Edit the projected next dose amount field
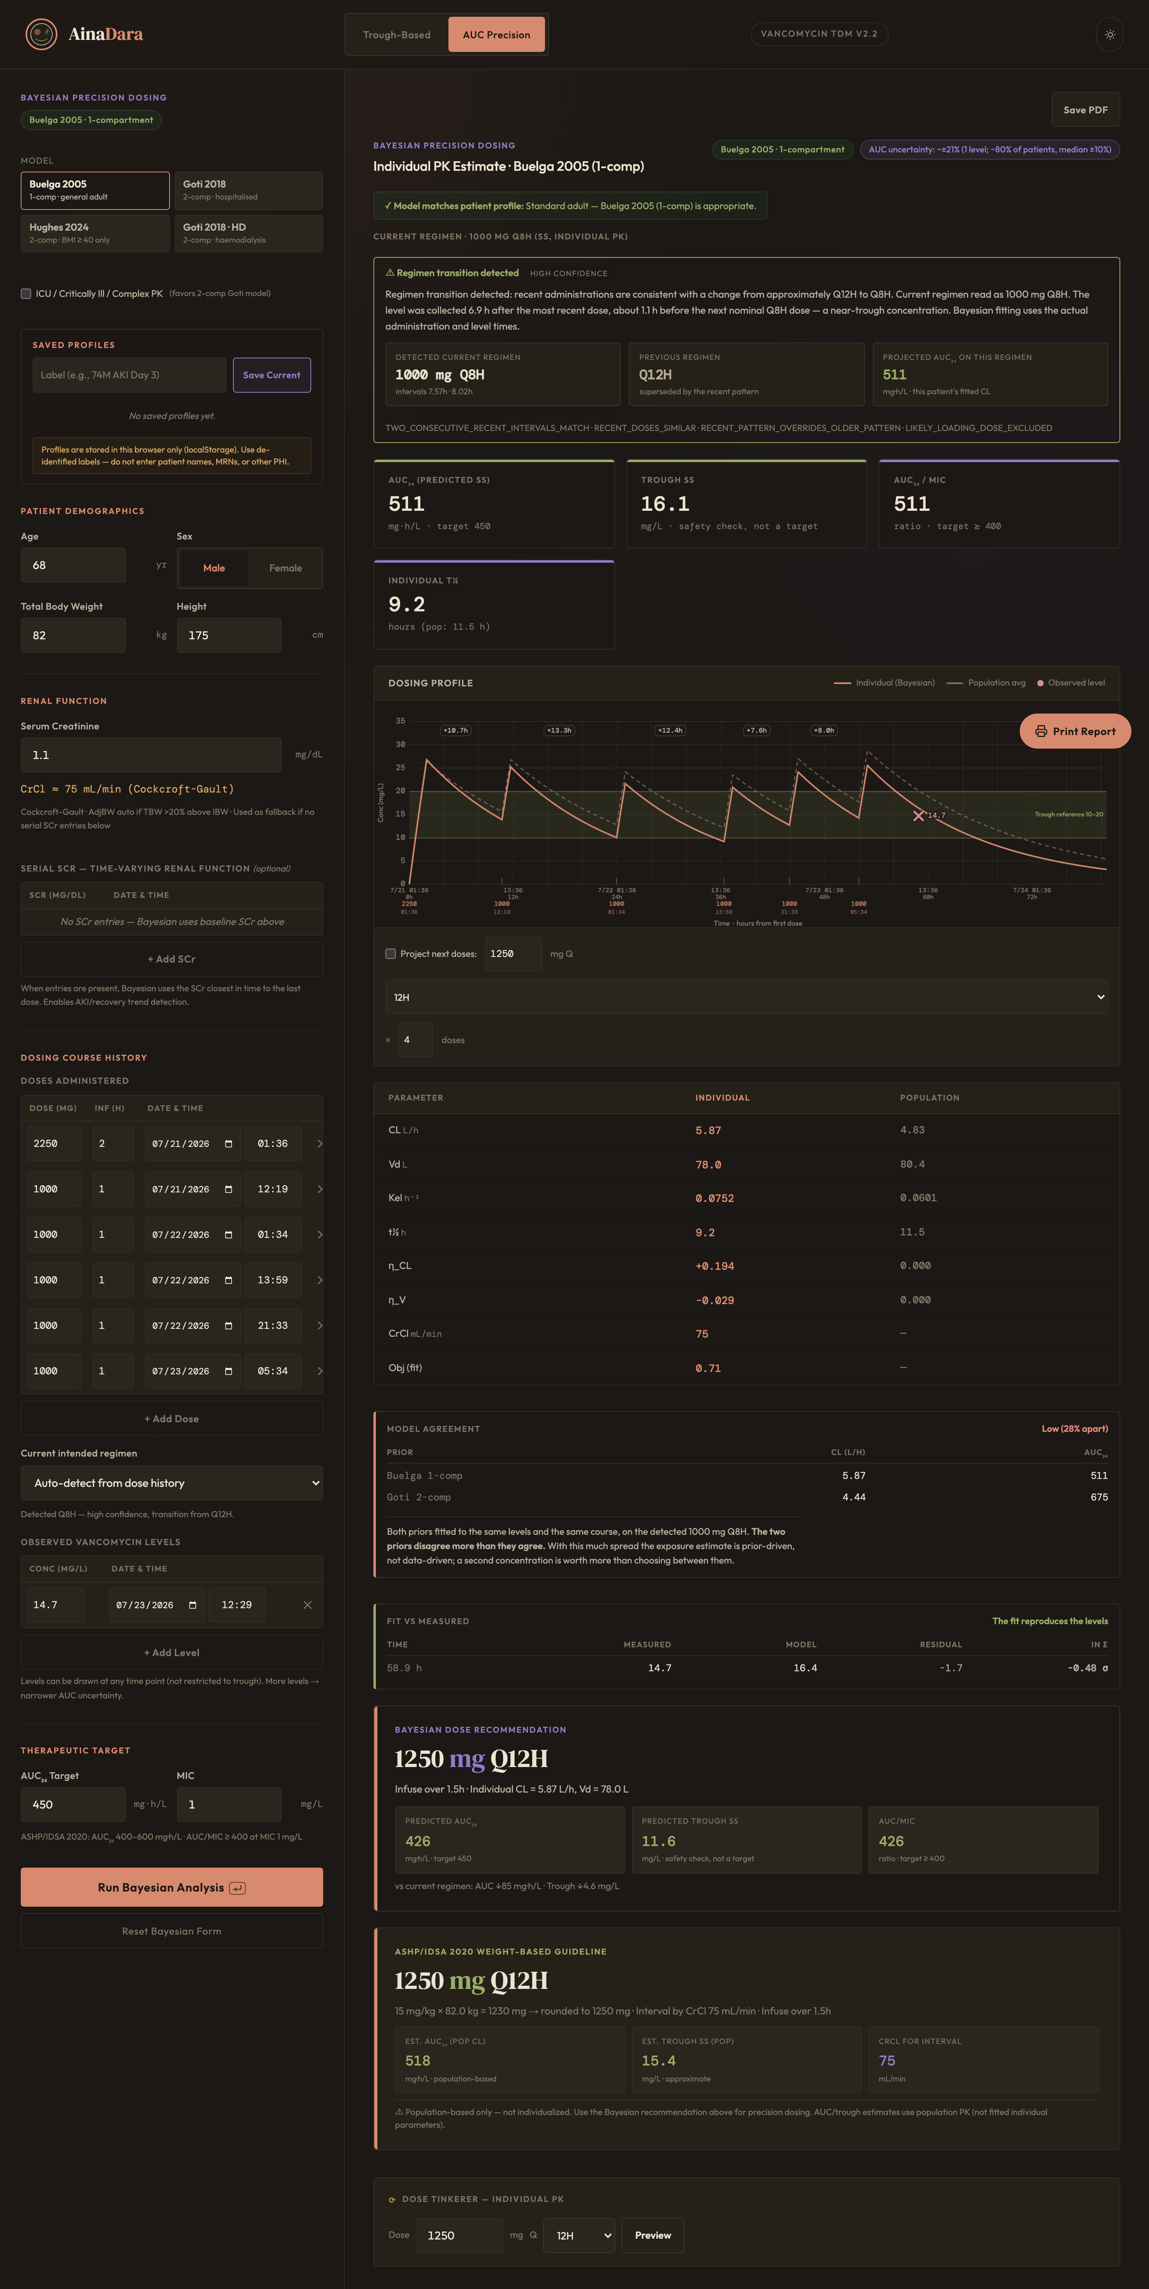1149x2289 pixels. tap(513, 953)
